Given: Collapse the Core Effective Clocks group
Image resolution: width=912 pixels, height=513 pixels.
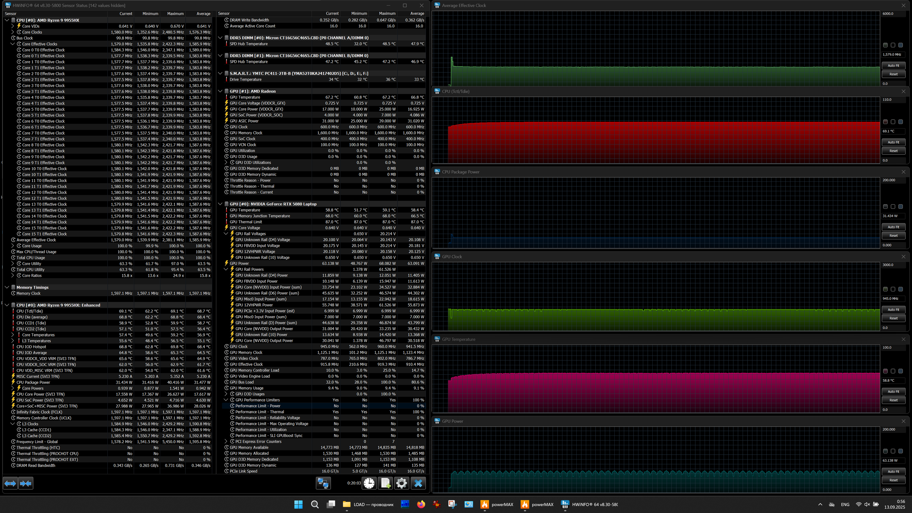Looking at the screenshot, I should point(13,44).
